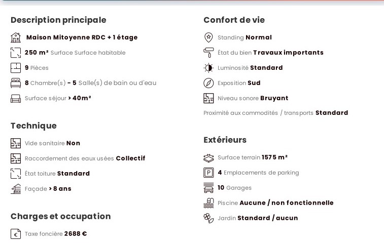Click the façade icon in Technique
Image resolution: width=384 pixels, height=244 pixels.
coord(16,189)
